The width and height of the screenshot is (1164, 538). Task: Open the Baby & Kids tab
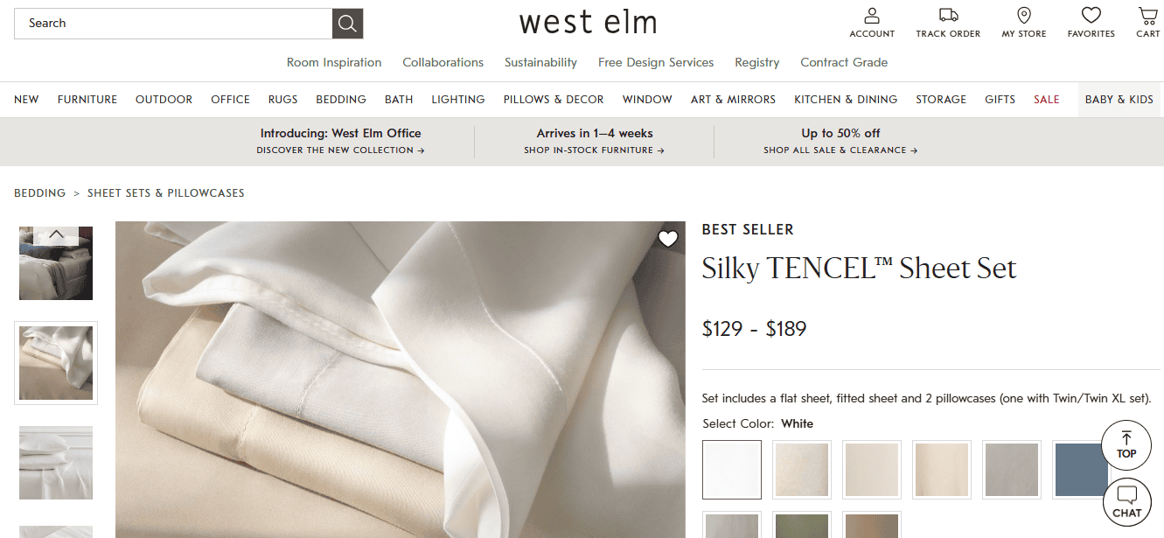point(1119,100)
